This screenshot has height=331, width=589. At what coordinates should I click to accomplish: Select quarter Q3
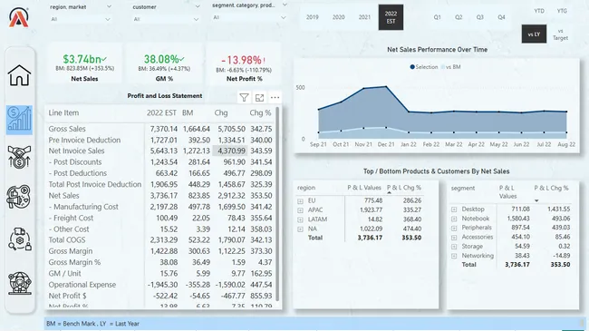coord(480,17)
